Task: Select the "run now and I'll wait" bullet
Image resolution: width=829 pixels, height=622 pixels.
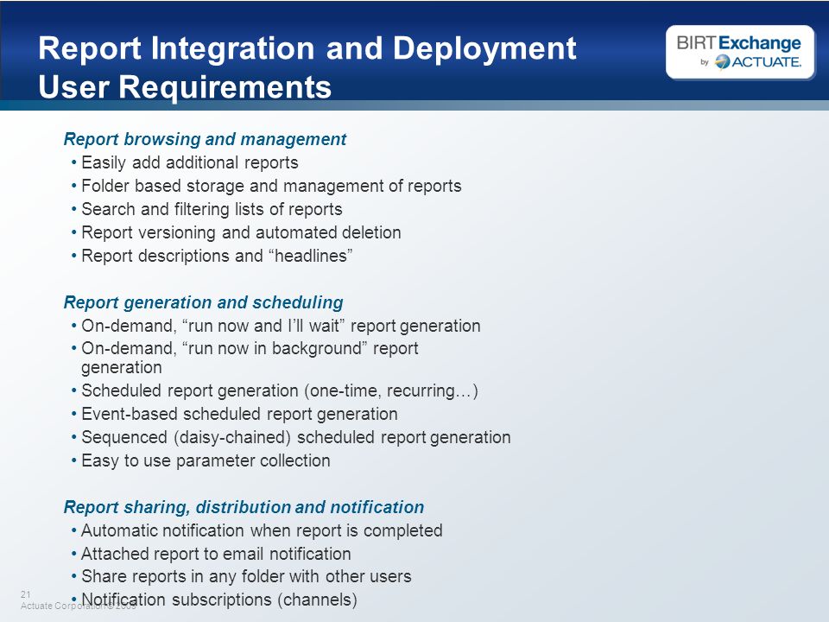Action: coord(281,326)
